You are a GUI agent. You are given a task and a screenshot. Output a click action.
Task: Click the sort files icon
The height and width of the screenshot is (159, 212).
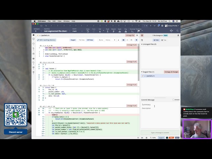coord(142,40)
